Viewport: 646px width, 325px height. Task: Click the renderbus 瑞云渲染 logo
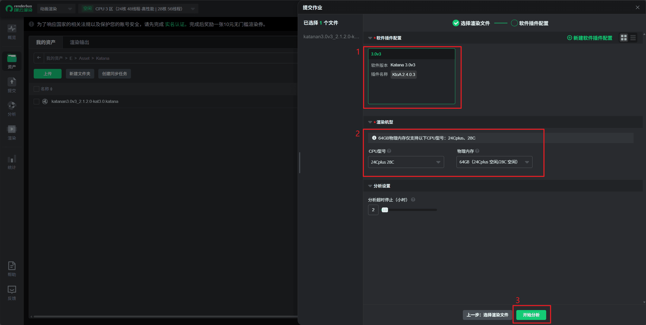19,8
